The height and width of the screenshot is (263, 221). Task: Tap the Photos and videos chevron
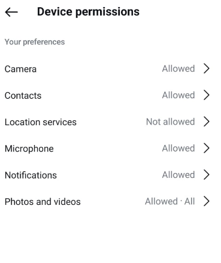tap(207, 201)
